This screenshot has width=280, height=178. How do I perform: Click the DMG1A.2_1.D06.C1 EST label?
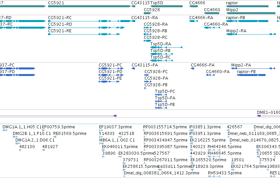click(x=35, y=140)
